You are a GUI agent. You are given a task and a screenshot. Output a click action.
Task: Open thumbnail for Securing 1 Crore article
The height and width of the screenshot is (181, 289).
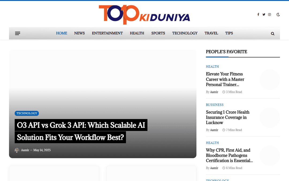click(270, 118)
